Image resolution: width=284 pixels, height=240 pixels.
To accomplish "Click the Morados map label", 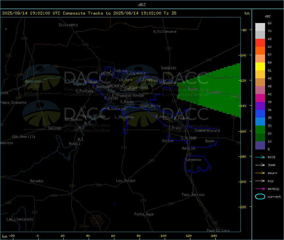I will click(x=37, y=181).
